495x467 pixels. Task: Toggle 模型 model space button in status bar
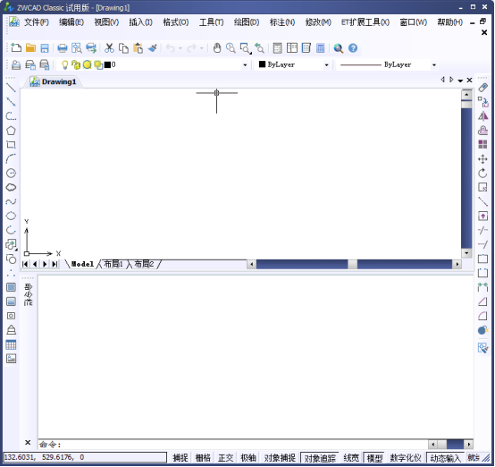point(374,457)
